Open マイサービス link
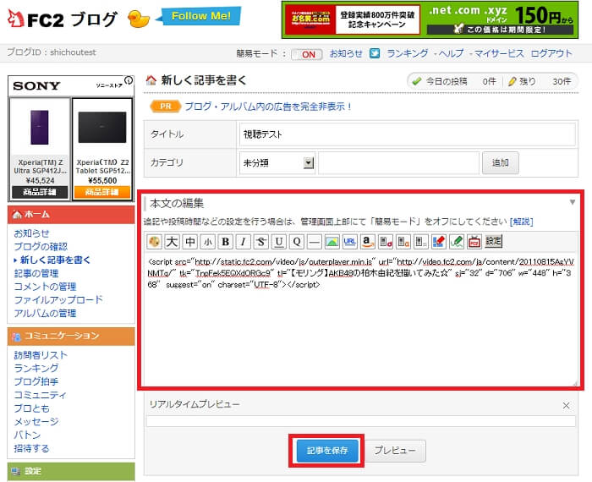Screen dimensions: 592x482 (499, 53)
